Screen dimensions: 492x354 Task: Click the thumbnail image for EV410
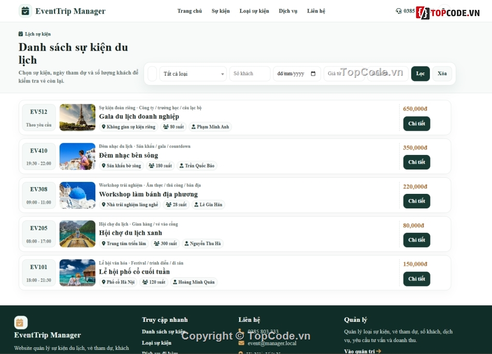point(78,157)
